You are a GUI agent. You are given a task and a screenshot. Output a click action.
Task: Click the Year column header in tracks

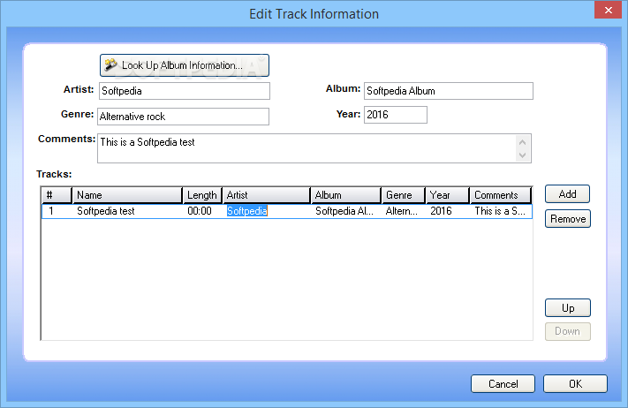(x=447, y=195)
